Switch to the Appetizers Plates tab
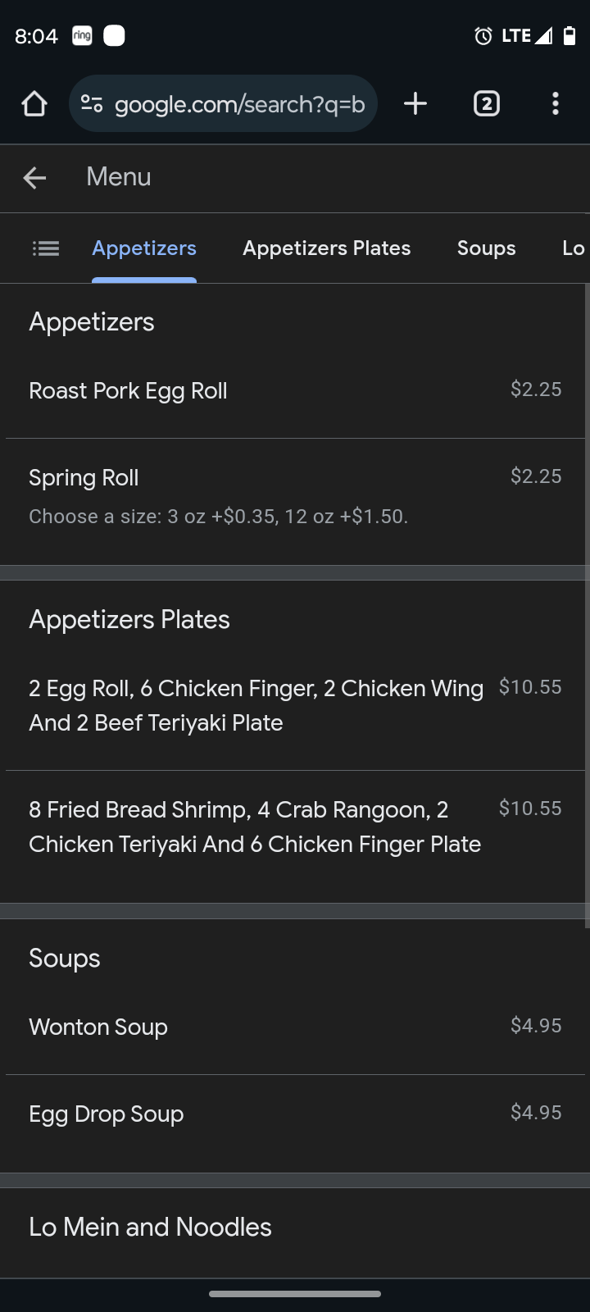 click(x=326, y=248)
